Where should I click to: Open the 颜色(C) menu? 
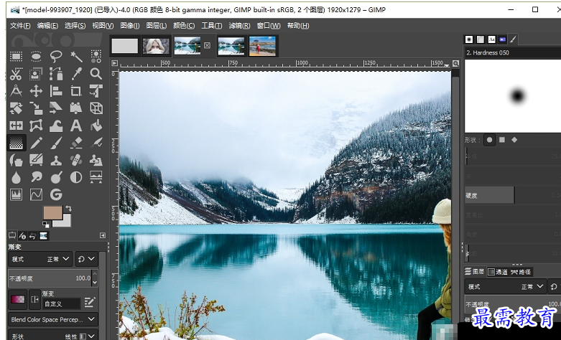coord(184,26)
